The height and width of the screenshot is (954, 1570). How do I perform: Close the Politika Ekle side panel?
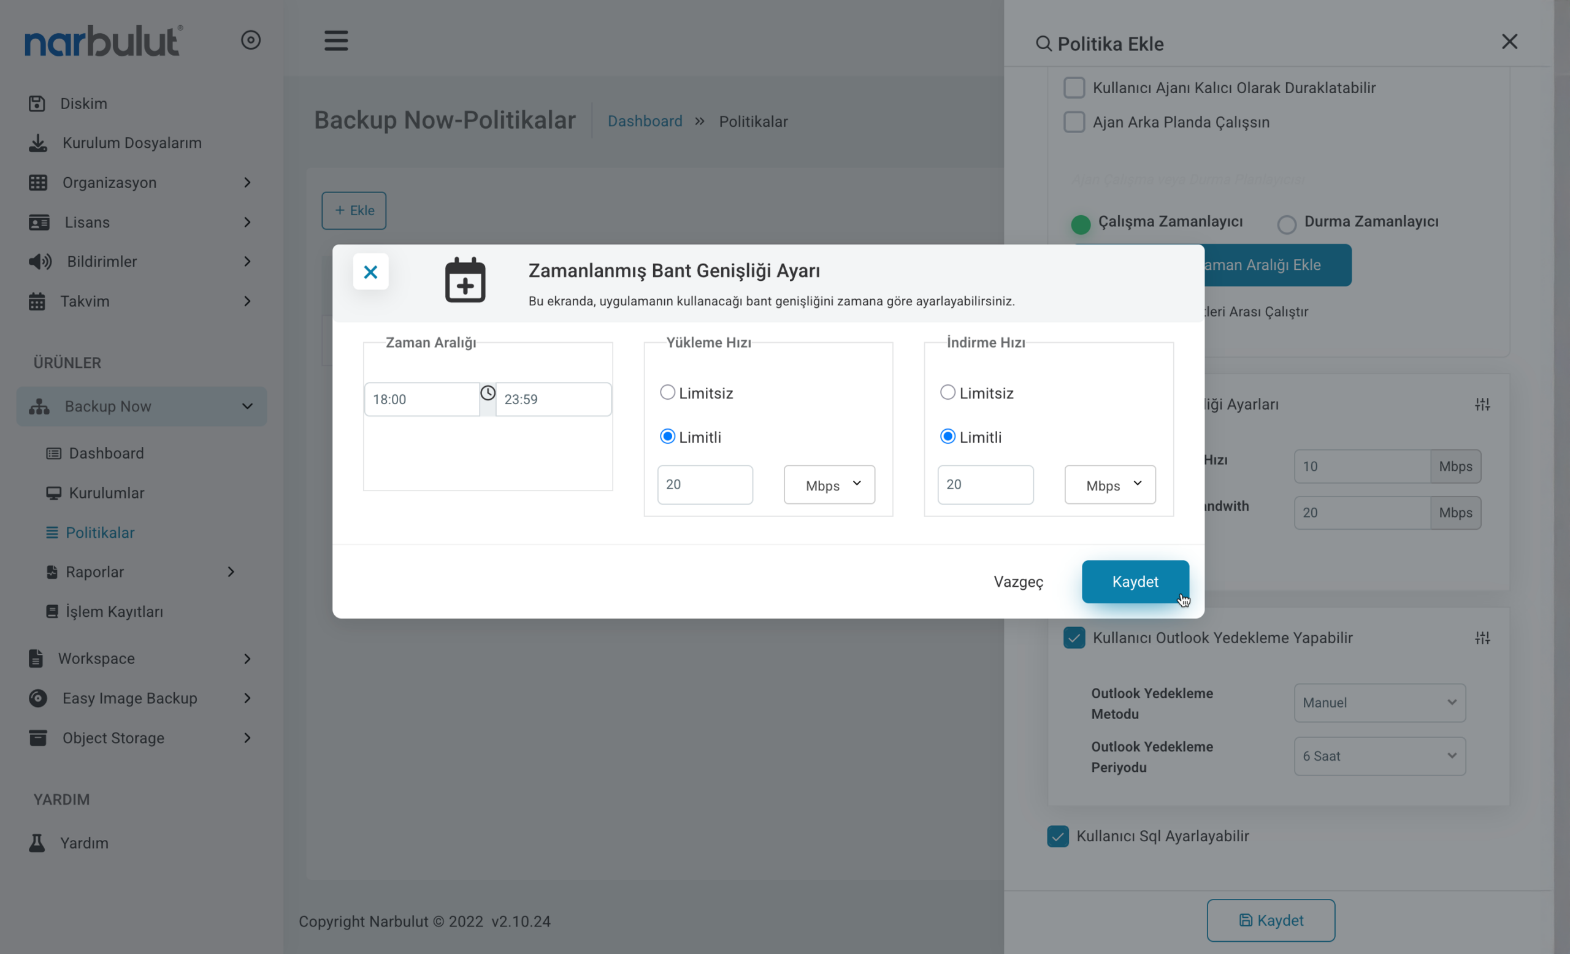tap(1509, 42)
